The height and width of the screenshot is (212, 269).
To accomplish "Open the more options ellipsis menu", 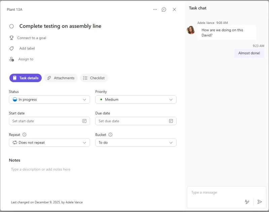I will pos(155,9).
